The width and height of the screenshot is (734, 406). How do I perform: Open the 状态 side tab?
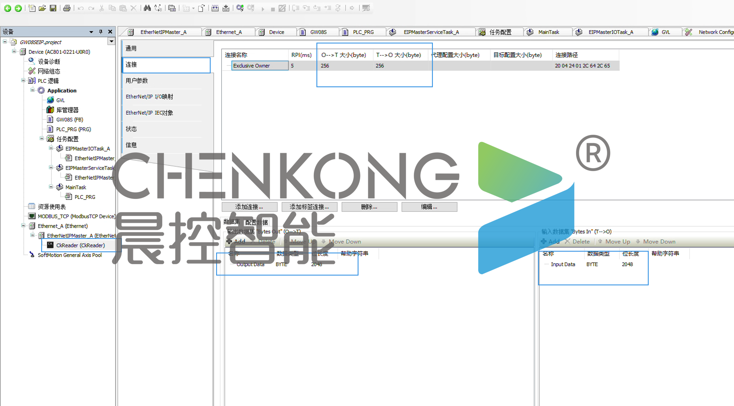[x=168, y=129]
